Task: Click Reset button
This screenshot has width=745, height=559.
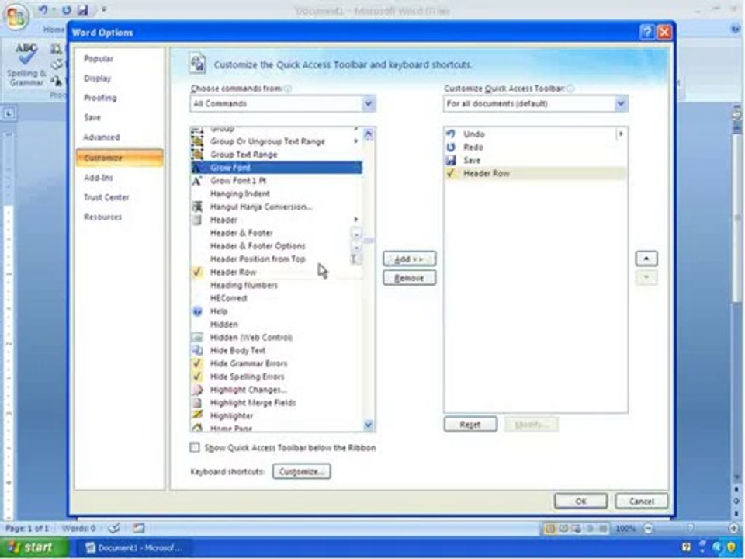Action: (470, 425)
